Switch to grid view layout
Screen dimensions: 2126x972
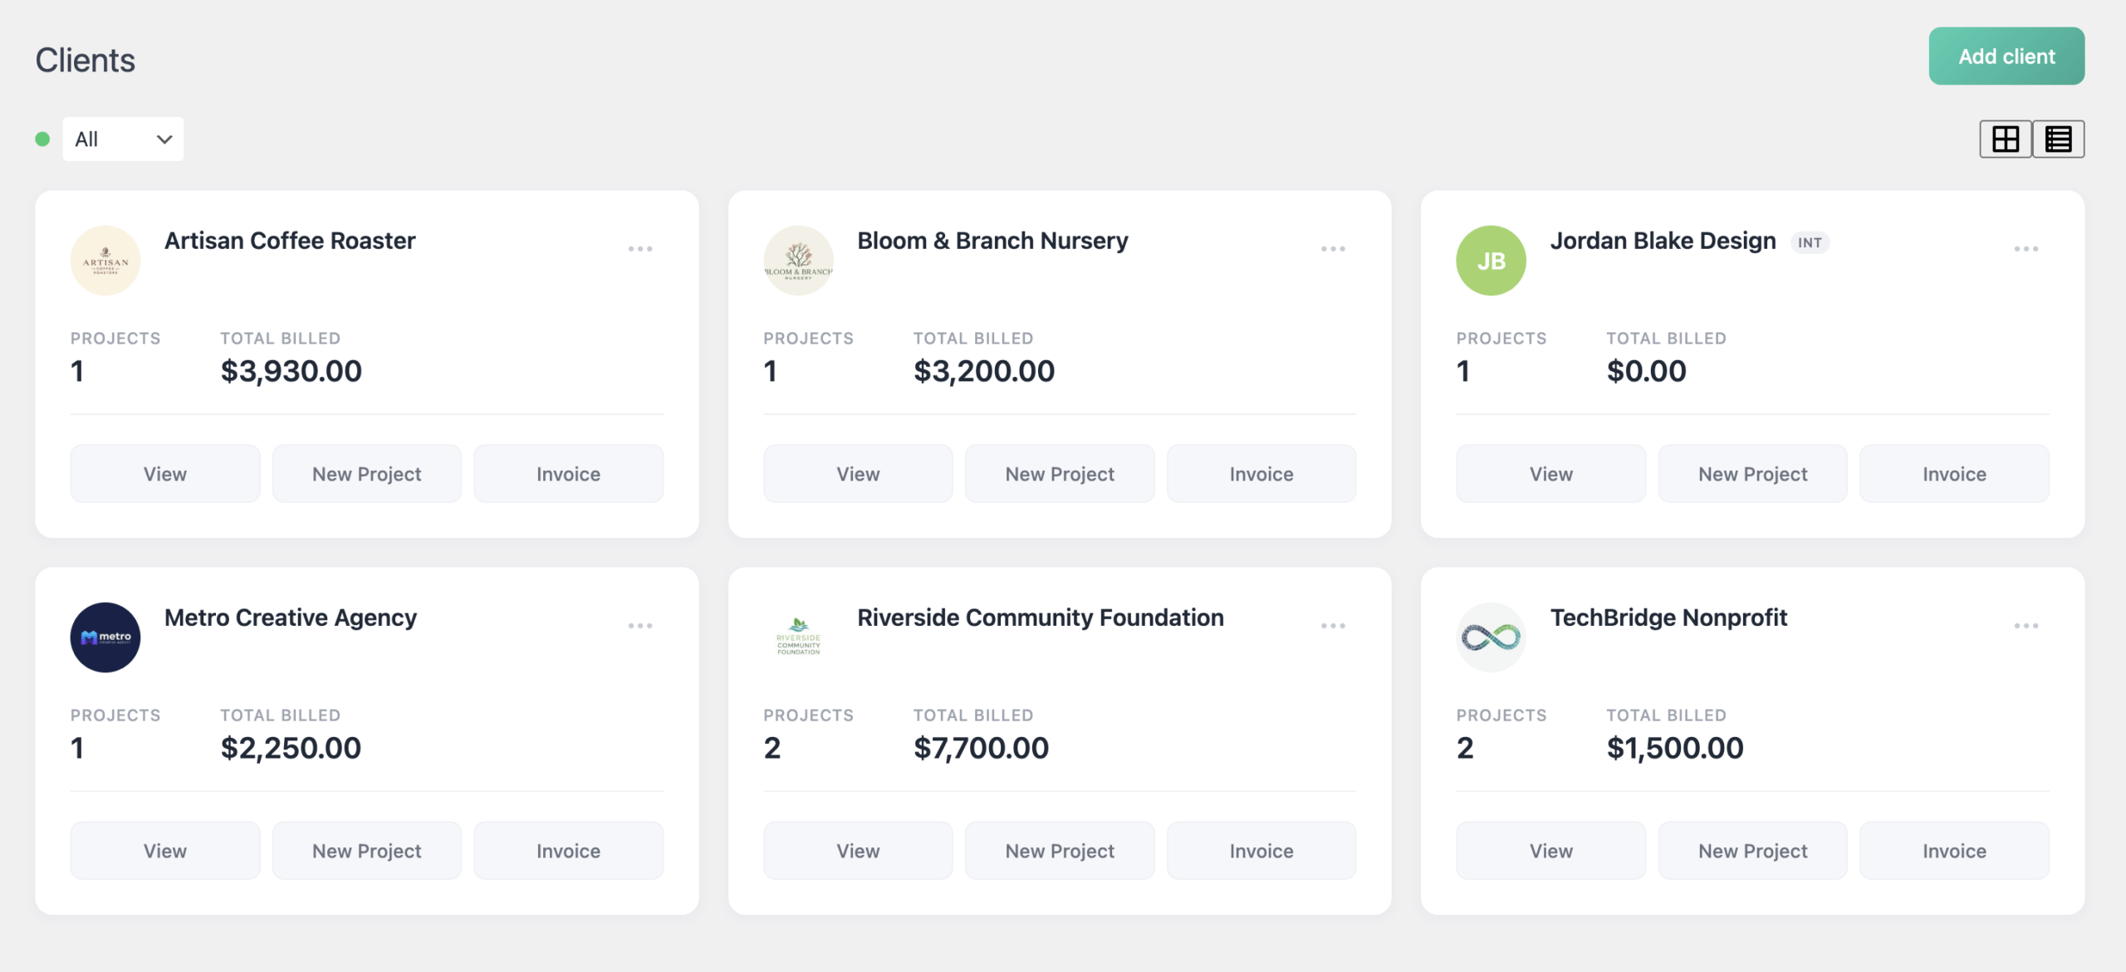(x=2005, y=139)
